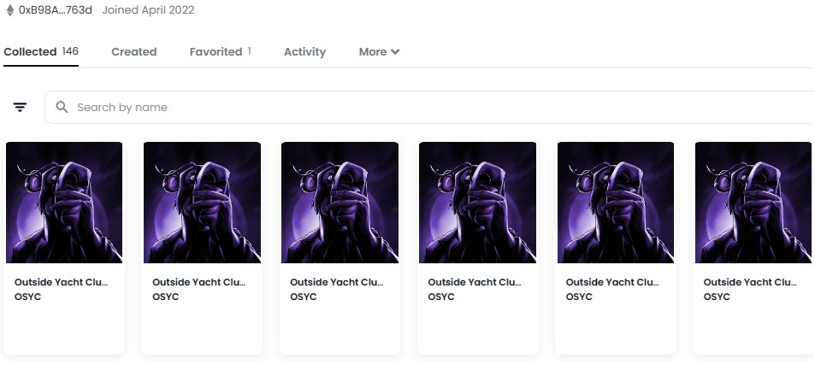Click the Ethereum icon beside wallet address
This screenshot has height=365, width=815.
pyautogui.click(x=9, y=10)
